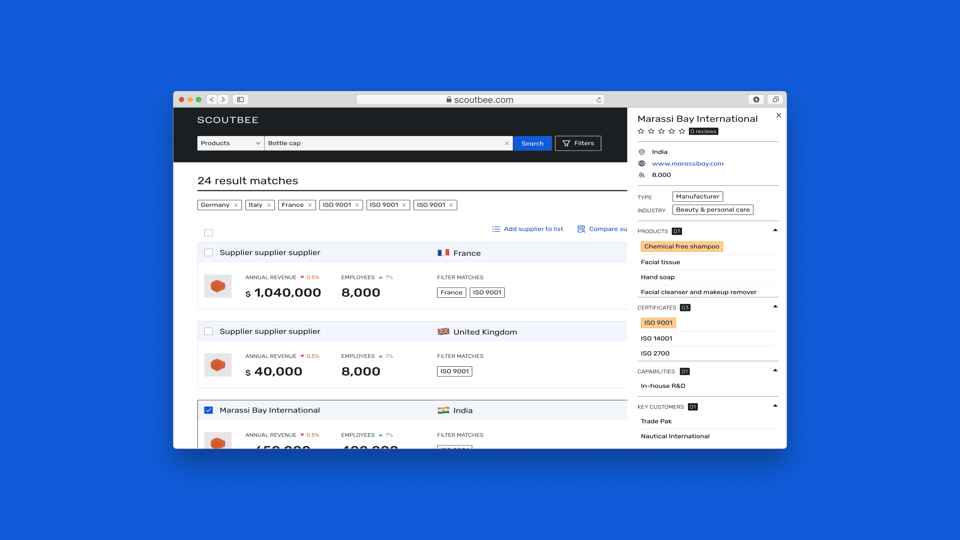960x540 pixels.
Task: Open the United Kingdom supplier product thumbnail
Action: 218,365
